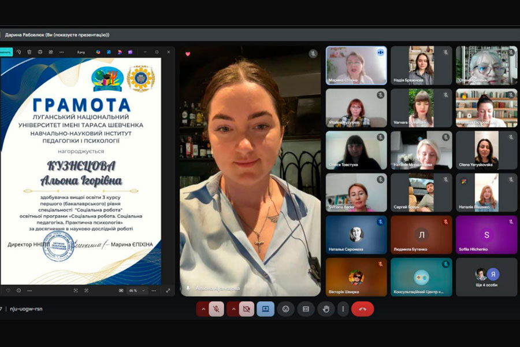
Task: Open the See more menu in photo viewer toolbar
Action: click(x=61, y=52)
